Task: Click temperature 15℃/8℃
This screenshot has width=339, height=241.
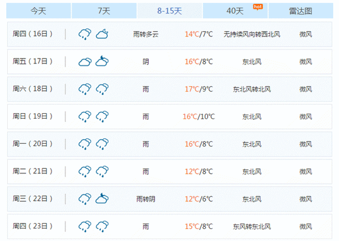Action: tap(198, 227)
